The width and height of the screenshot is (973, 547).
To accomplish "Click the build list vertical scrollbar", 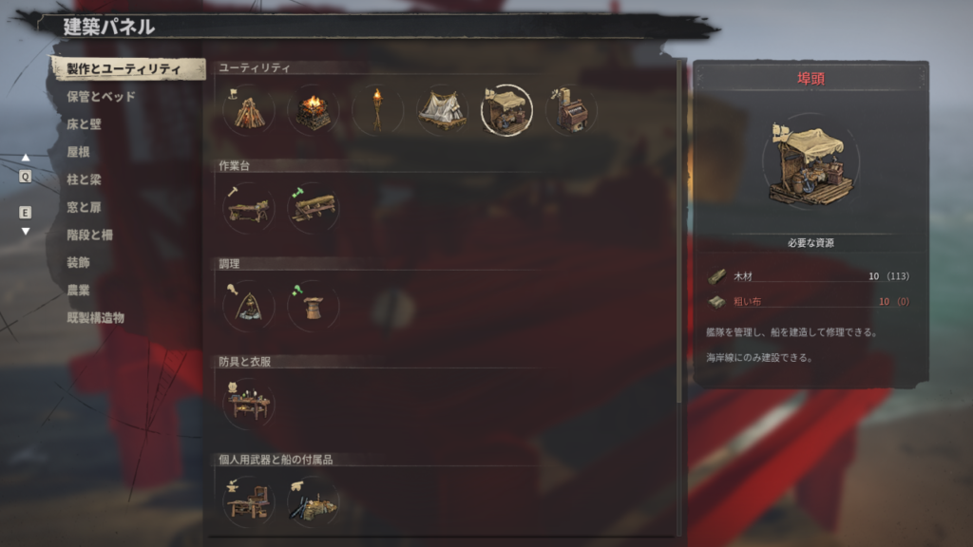I will (x=679, y=230).
